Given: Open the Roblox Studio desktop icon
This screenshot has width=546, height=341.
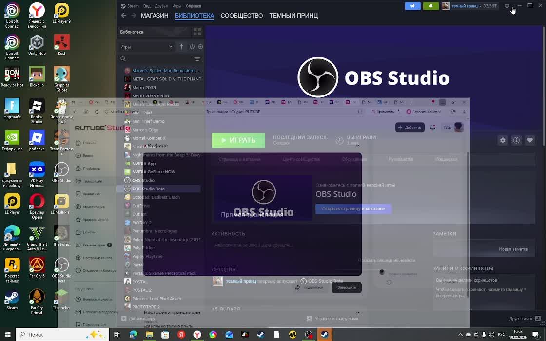Looking at the screenshot, I should pos(37,111).
